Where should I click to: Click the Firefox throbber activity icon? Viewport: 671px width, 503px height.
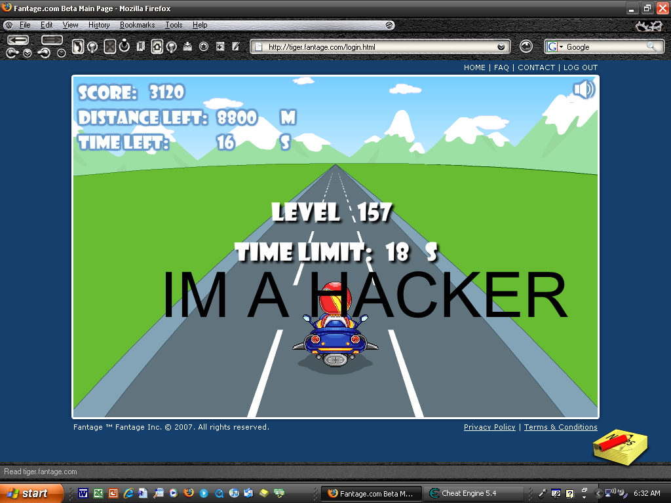pyautogui.click(x=648, y=26)
